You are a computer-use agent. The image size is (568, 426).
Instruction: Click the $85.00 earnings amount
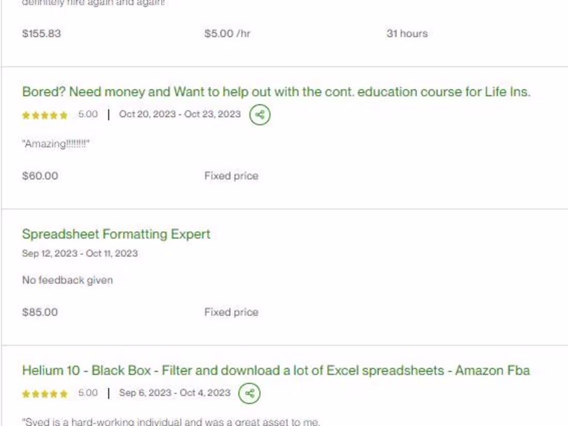(x=40, y=312)
